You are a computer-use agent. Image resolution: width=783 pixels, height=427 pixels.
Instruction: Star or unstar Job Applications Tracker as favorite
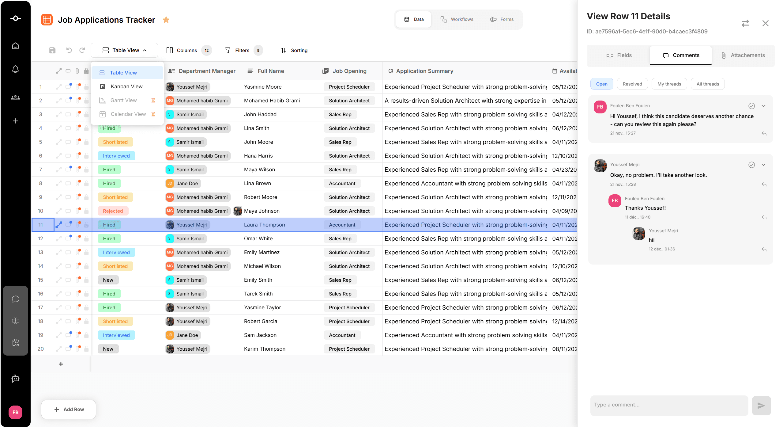point(166,20)
